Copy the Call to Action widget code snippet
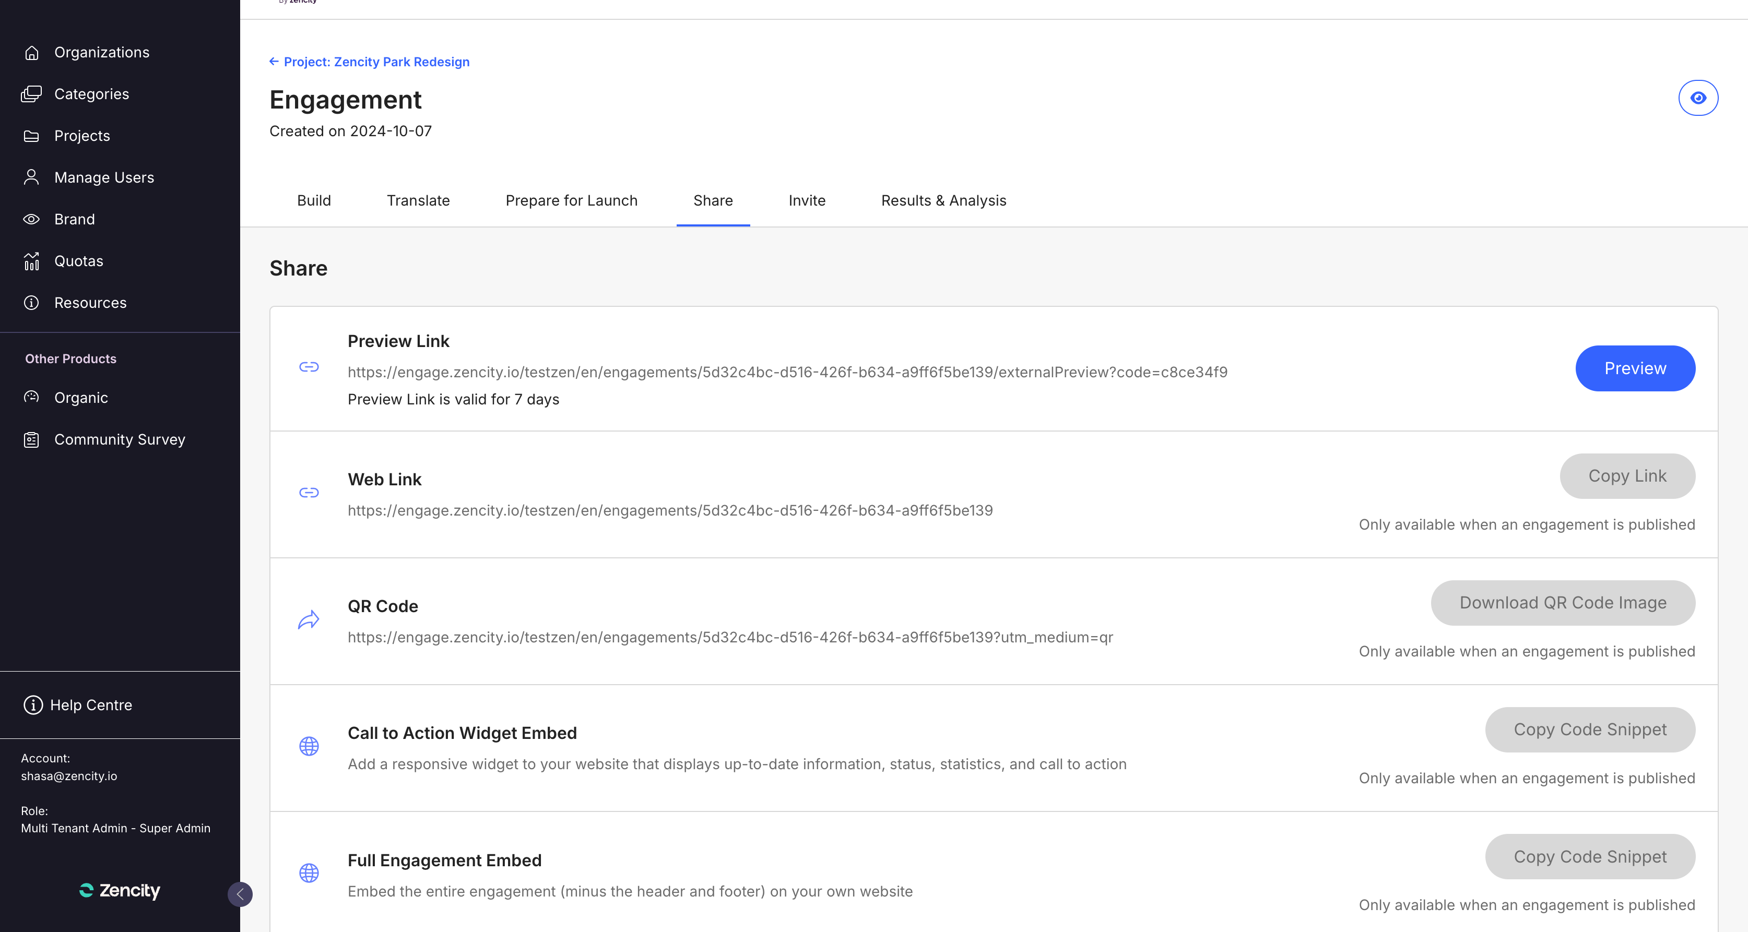Screen dimensions: 1748x932 tap(1590, 730)
